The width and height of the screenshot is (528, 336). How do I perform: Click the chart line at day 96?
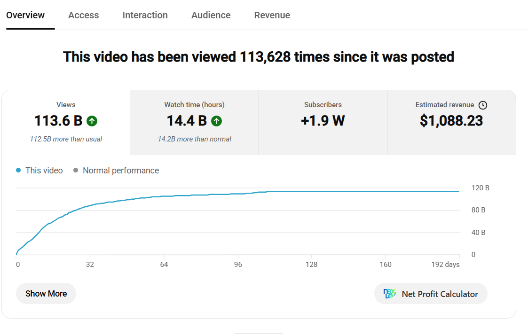tap(238, 194)
